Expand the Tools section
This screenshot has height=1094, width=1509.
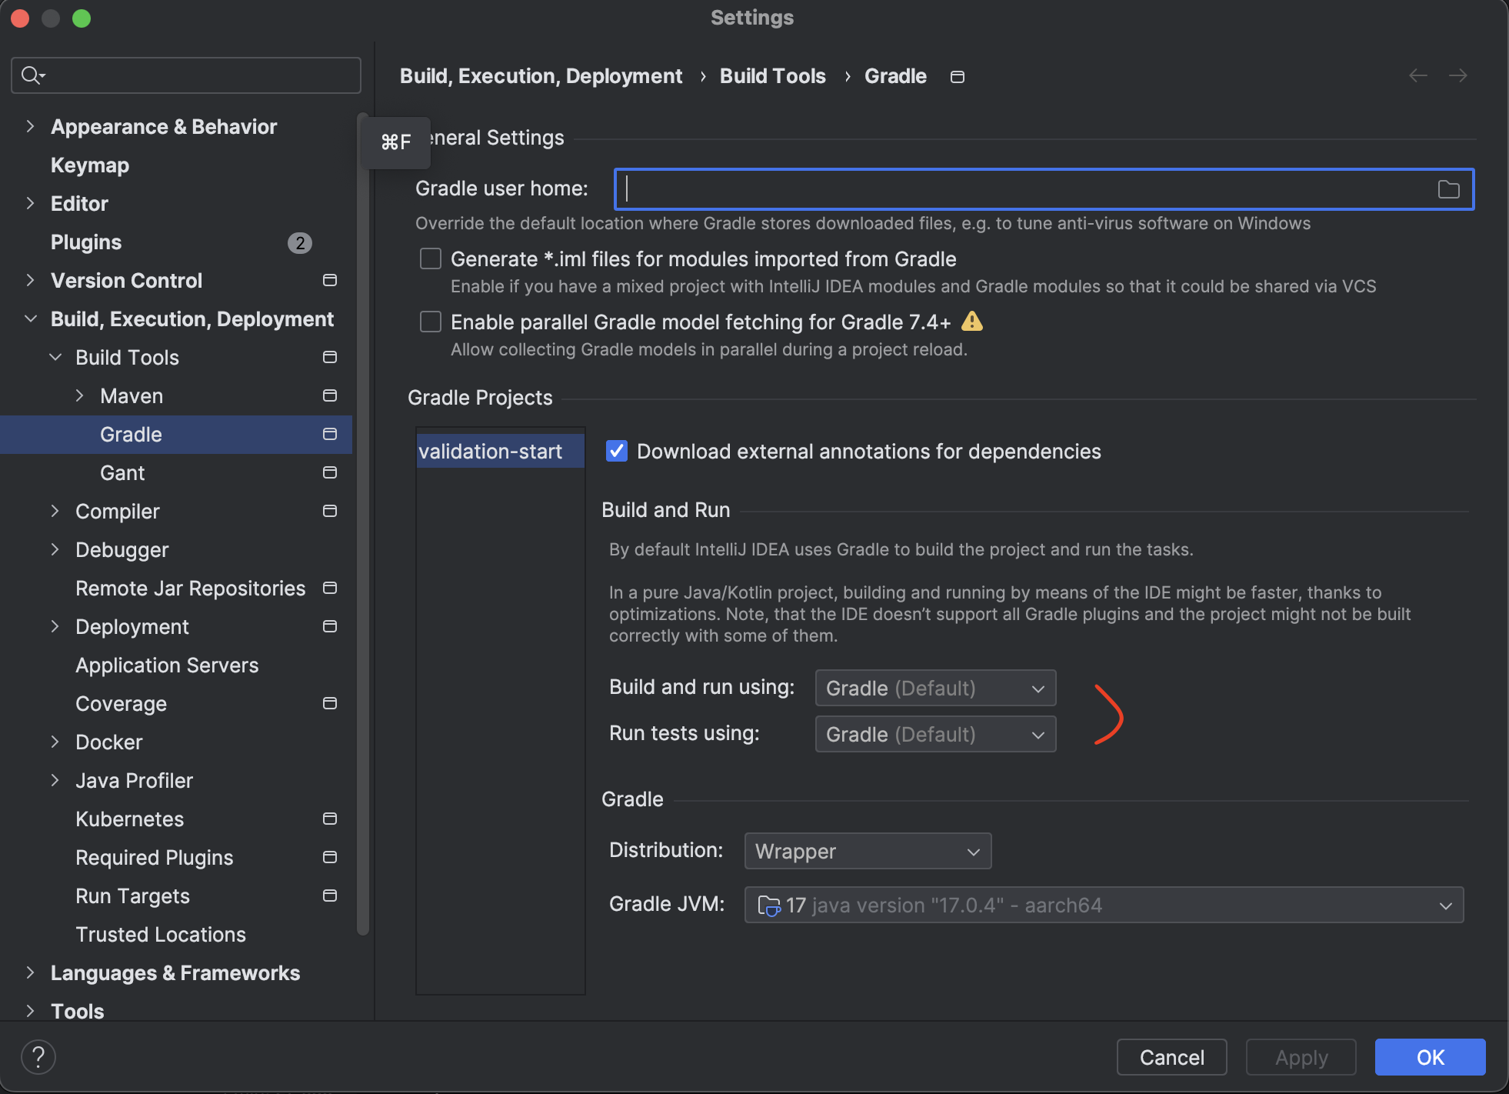tap(30, 1011)
